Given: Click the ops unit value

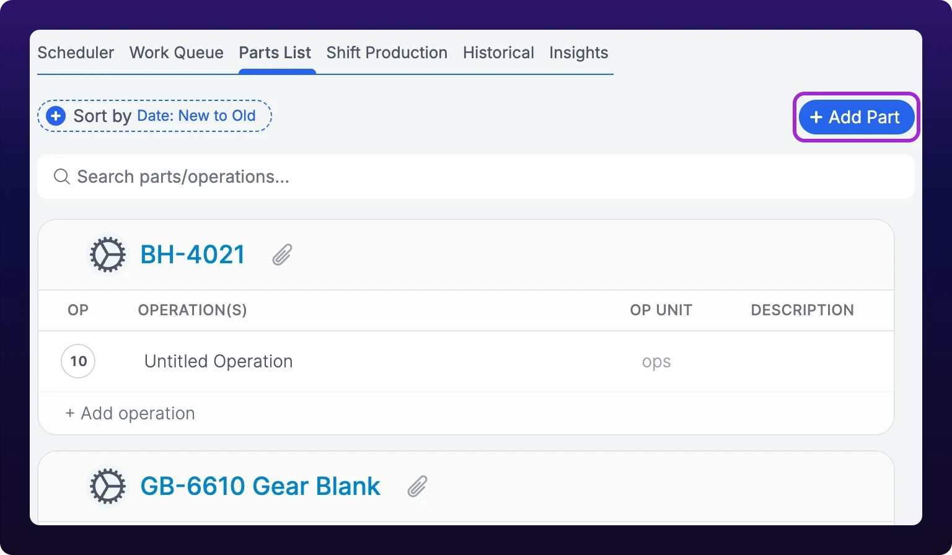Looking at the screenshot, I should 656,362.
